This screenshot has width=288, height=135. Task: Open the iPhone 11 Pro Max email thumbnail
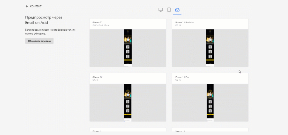pyautogui.click(x=210, y=48)
